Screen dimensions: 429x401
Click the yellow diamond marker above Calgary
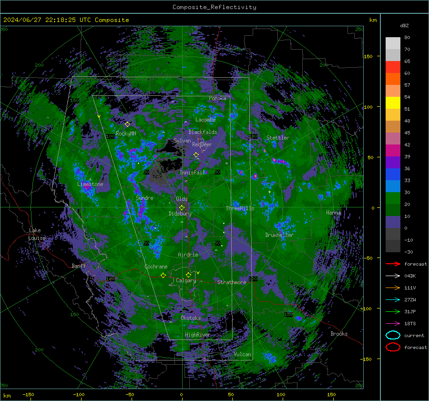point(188,275)
